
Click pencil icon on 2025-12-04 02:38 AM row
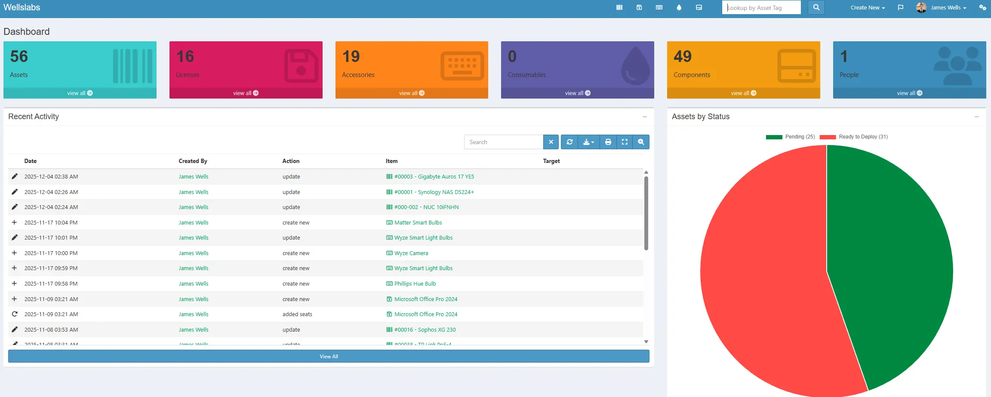pos(15,176)
